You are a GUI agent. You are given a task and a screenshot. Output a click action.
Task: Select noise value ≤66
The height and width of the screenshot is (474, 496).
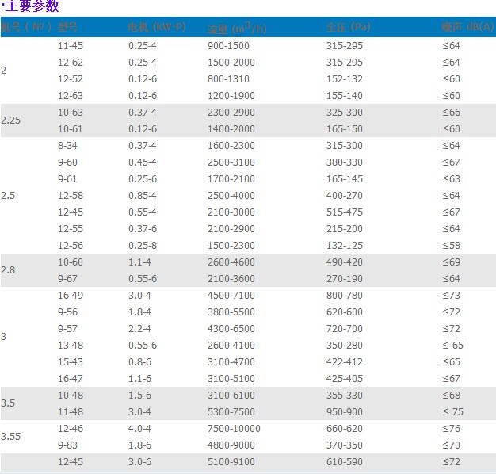pyautogui.click(x=451, y=113)
